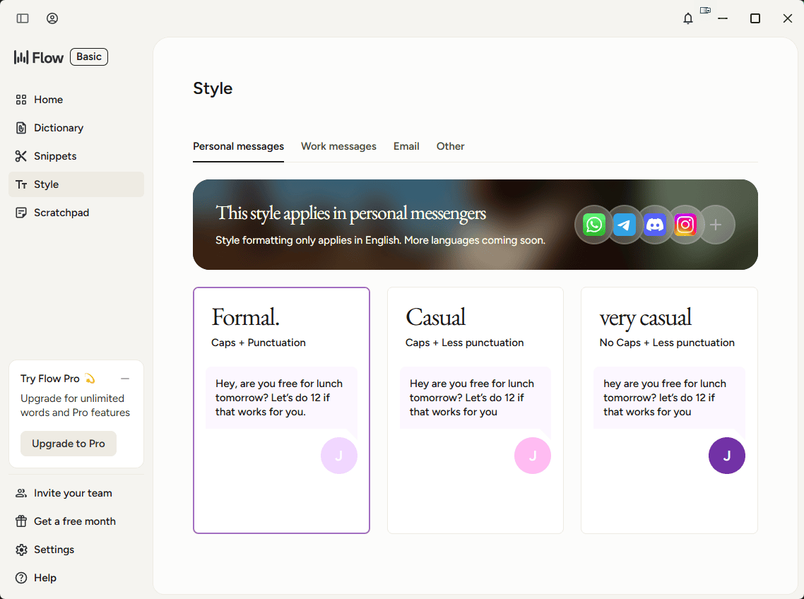The image size is (804, 599).
Task: Open the account profile icon
Action: coord(52,18)
